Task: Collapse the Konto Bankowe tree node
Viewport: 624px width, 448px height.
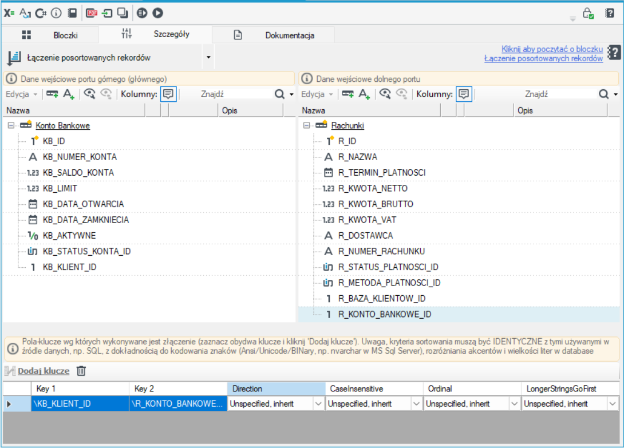Action: click(11, 125)
